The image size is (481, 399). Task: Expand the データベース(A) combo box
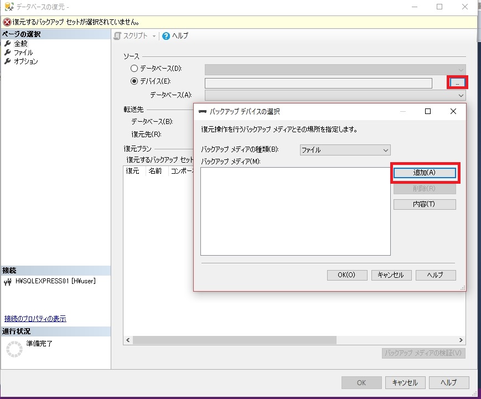335,95
